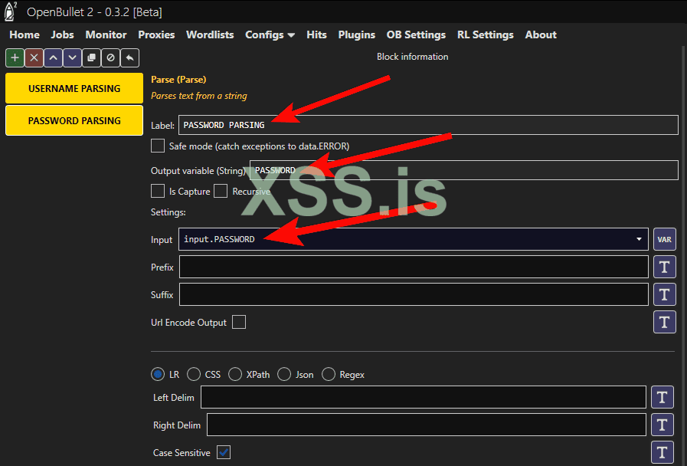Click the undo arrow icon
The width and height of the screenshot is (687, 466).
(129, 57)
